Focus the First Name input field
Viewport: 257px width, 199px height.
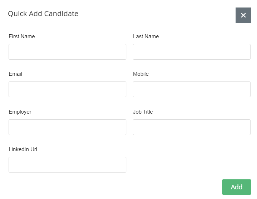[67, 52]
